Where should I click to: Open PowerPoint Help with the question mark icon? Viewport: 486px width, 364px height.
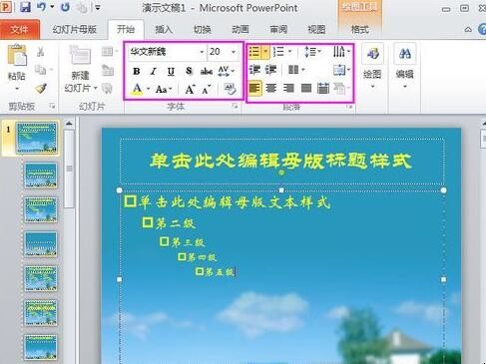[x=482, y=29]
